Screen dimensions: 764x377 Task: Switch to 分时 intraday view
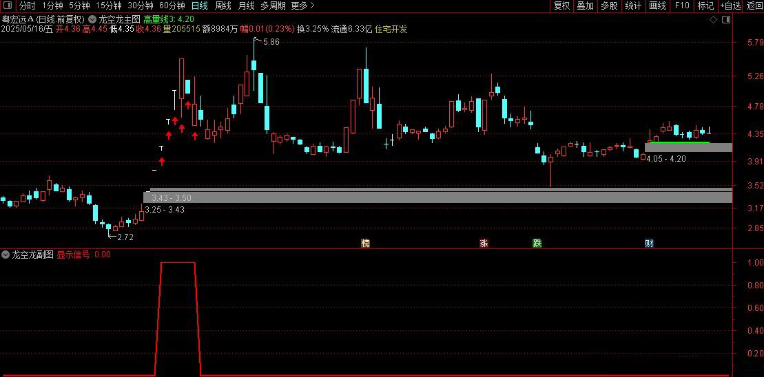(x=28, y=6)
